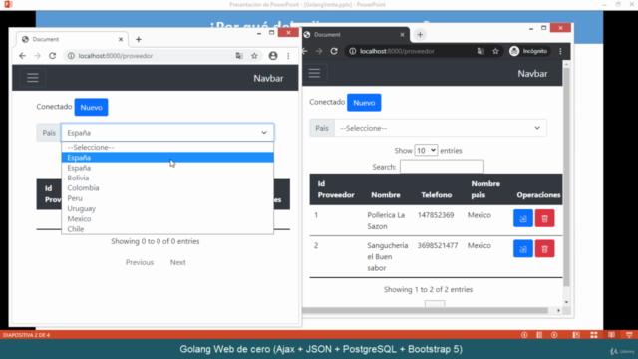Click forward arrow in incognito browser window
Screen dimensions: 638x359
[x=319, y=51]
